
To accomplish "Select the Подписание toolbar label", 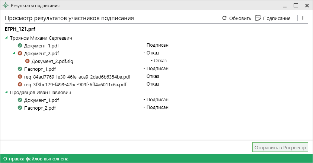I will pos(277,18).
